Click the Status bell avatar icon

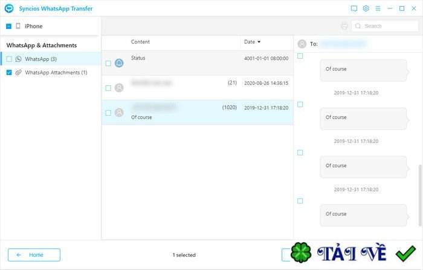(119, 63)
